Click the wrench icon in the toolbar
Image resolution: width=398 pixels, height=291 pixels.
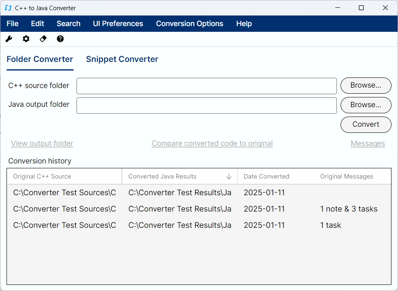[9, 39]
